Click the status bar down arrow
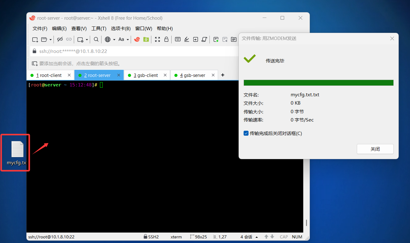Image resolution: width=410 pixels, height=243 pixels. 272,237
